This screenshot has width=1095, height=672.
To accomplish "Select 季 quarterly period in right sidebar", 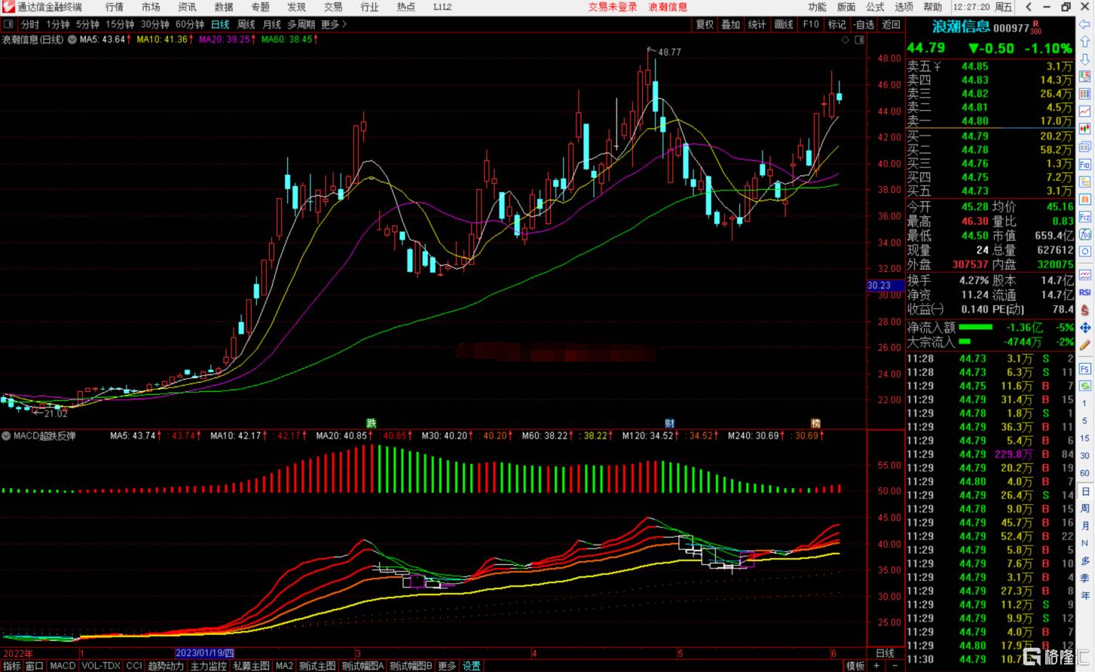I will tap(1085, 577).
